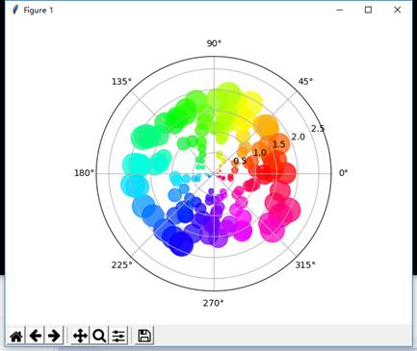Activate the Zoom to rectangle magnifier
The width and height of the screenshot is (417, 351).
pyautogui.click(x=99, y=336)
